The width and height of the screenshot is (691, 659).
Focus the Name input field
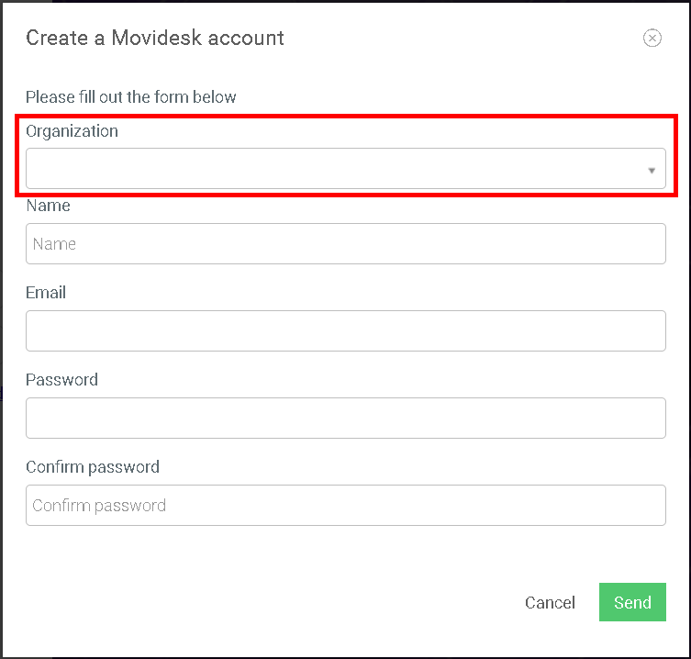tap(345, 244)
